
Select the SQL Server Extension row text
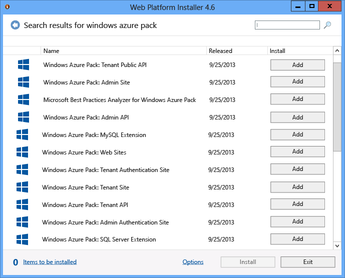click(99, 239)
